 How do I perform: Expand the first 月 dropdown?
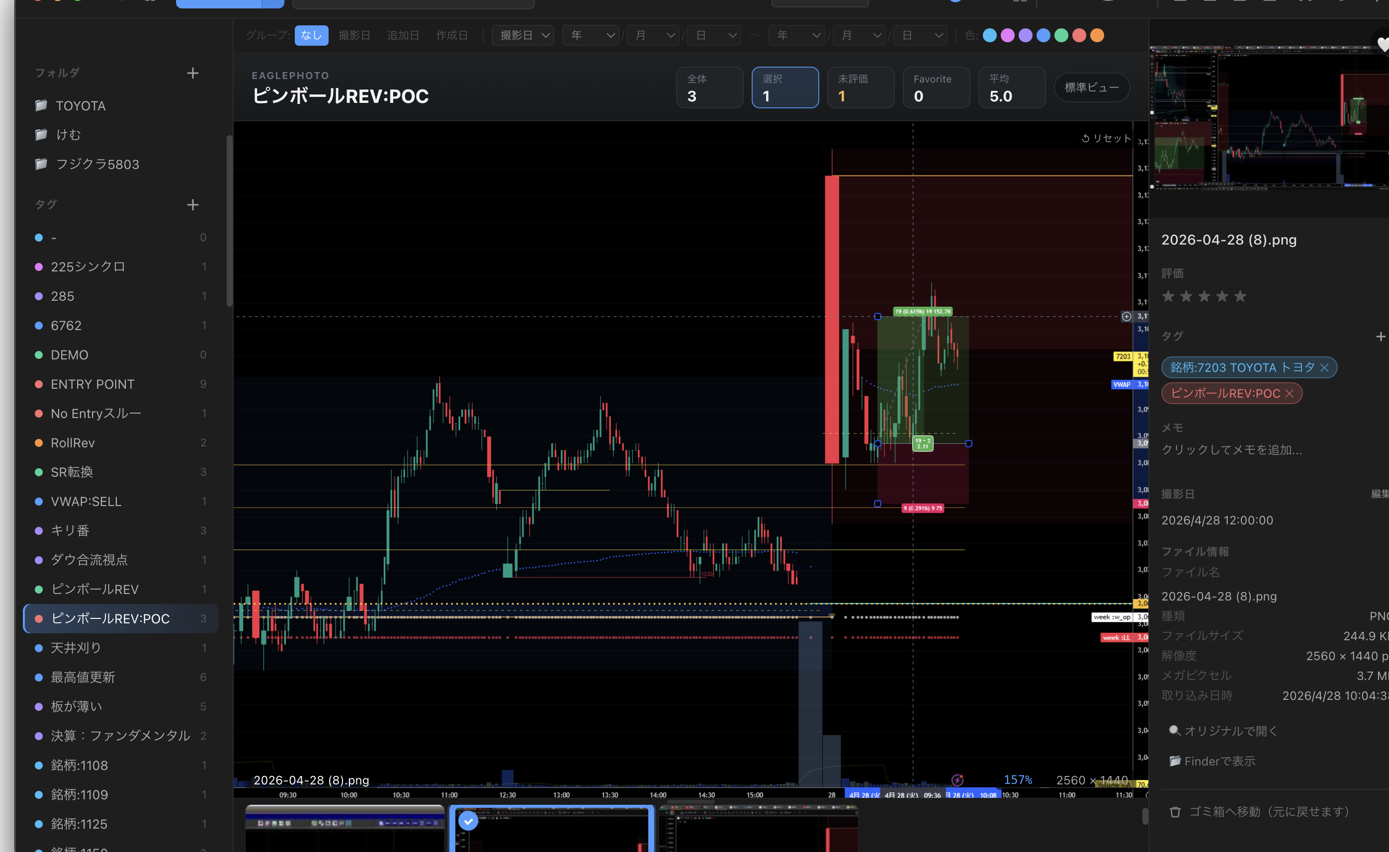[x=653, y=35]
